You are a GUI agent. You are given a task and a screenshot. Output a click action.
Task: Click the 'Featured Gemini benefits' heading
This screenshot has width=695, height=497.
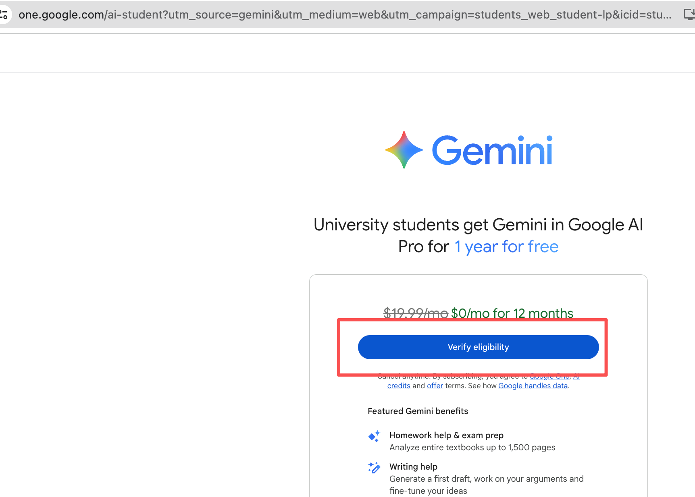coord(418,411)
